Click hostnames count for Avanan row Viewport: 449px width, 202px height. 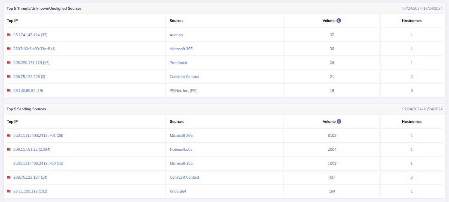(x=412, y=35)
